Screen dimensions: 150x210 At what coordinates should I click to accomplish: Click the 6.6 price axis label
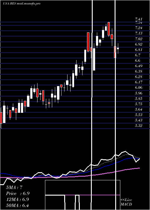click(x=138, y=61)
